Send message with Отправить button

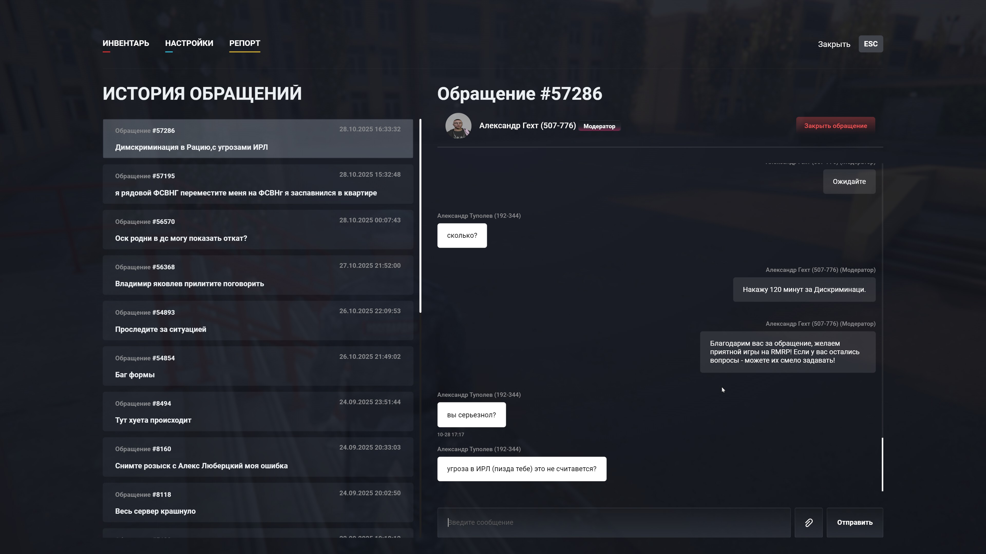(x=854, y=523)
